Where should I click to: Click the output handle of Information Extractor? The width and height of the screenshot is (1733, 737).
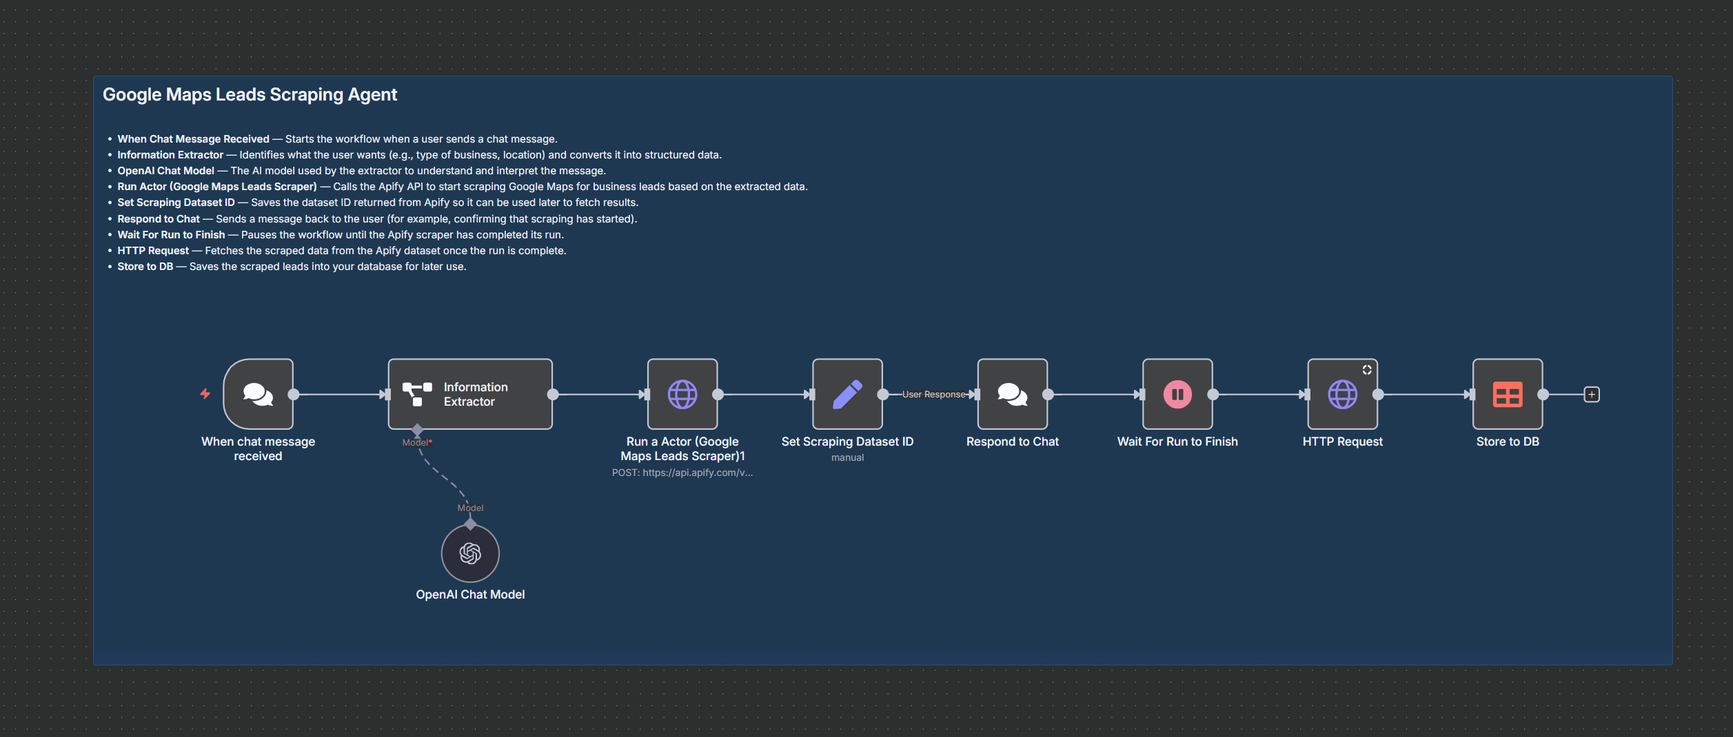point(553,395)
